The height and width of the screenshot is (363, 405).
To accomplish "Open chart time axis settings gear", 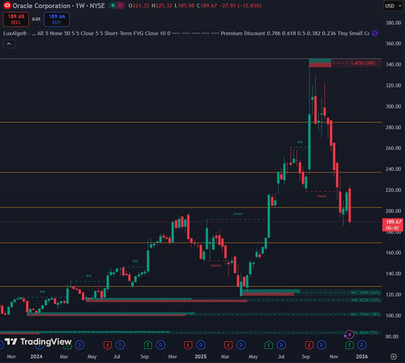I will pos(394,357).
